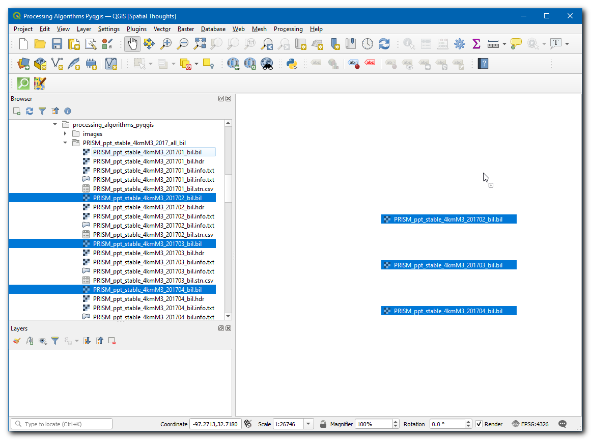Collapse the PRISM_ppt_stable_4kmM3_2017_all_bil folder
The height and width of the screenshot is (440, 591).
(x=65, y=143)
